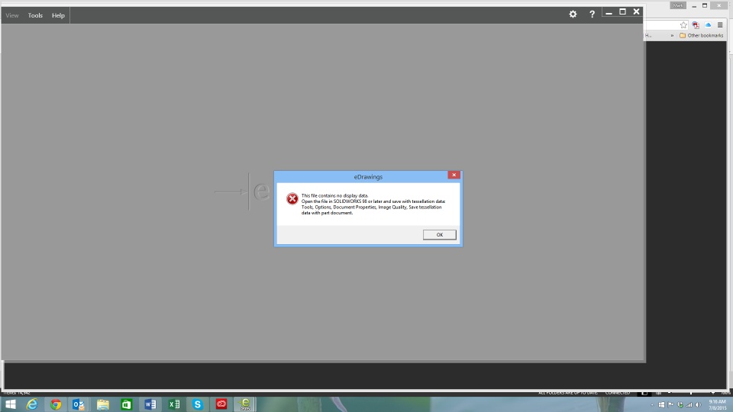Minimize the Chrome window
The width and height of the screenshot is (733, 412).
click(694, 5)
